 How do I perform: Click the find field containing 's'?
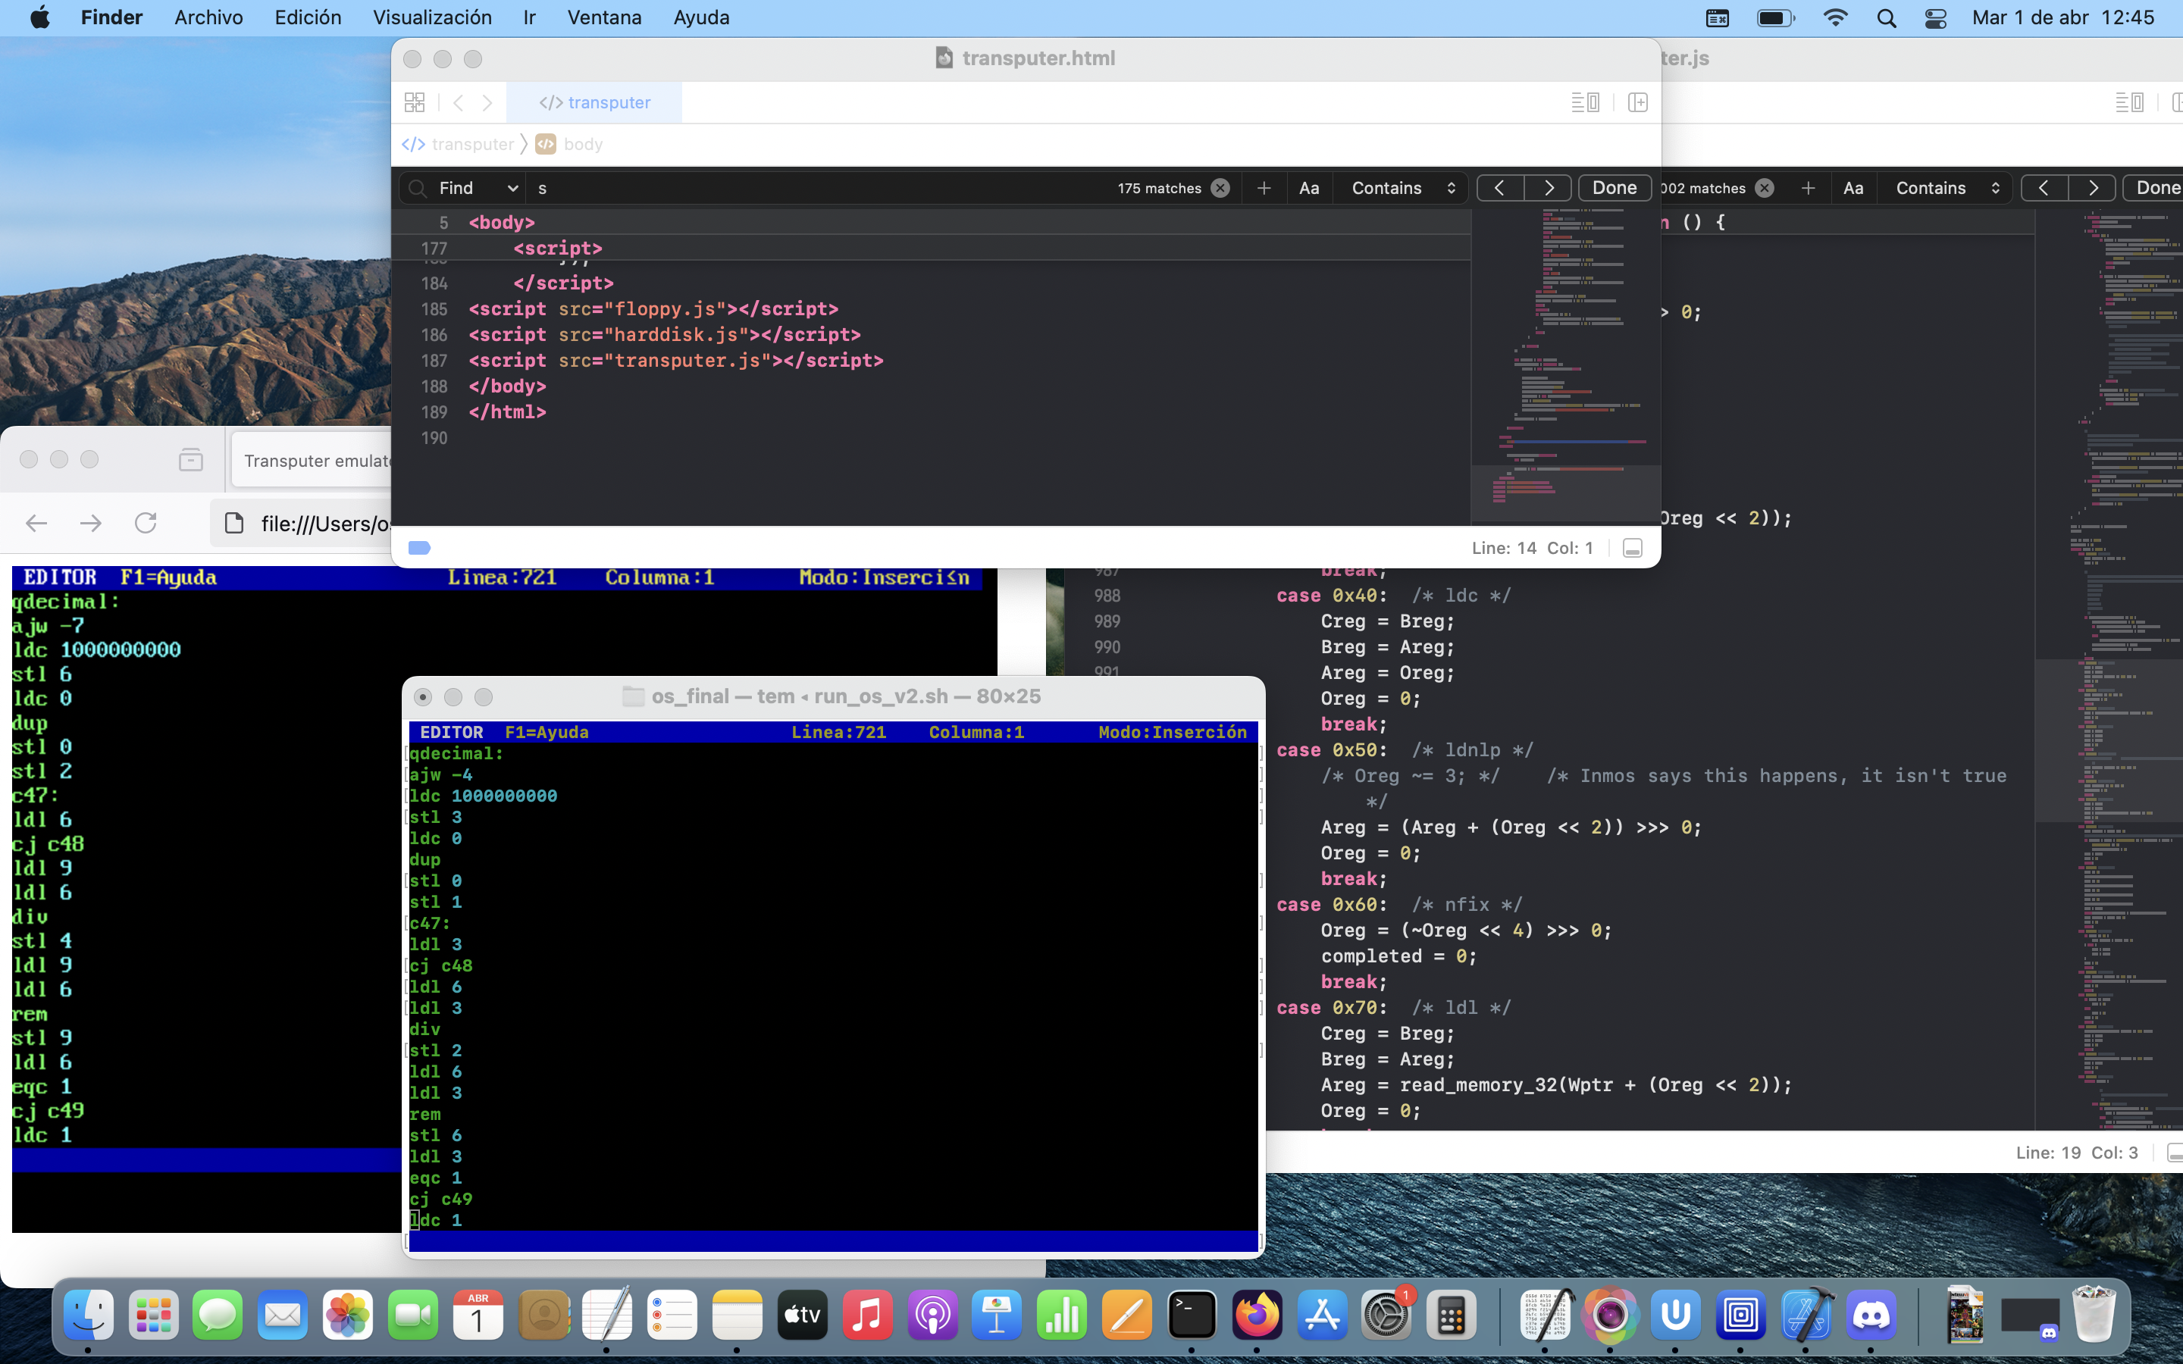821,188
